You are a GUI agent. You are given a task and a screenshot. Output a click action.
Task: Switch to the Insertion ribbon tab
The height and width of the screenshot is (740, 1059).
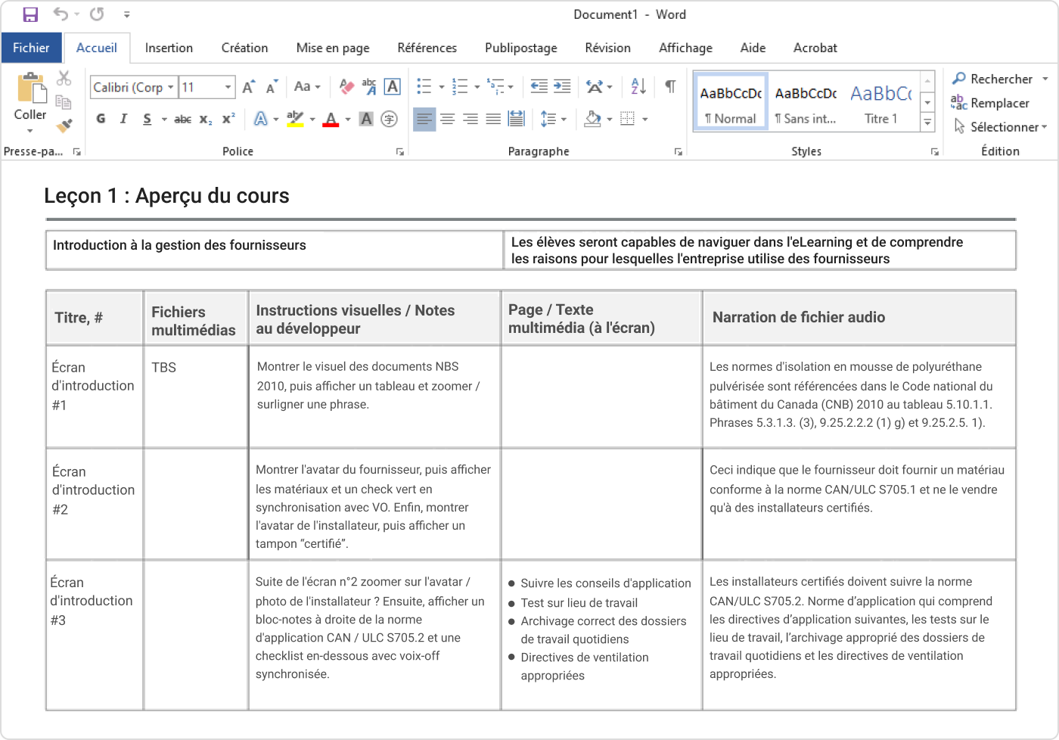tap(169, 48)
